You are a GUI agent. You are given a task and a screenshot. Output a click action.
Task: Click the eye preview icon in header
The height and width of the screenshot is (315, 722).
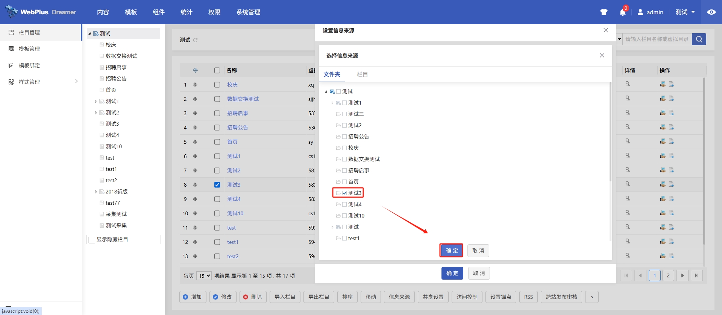(x=711, y=12)
